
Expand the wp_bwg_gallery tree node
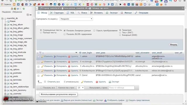(x=5, y=32)
